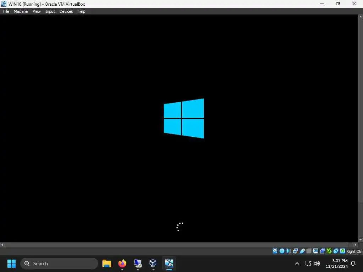The width and height of the screenshot is (363, 272).
Task: Open the notifications bell
Action: pos(353,263)
